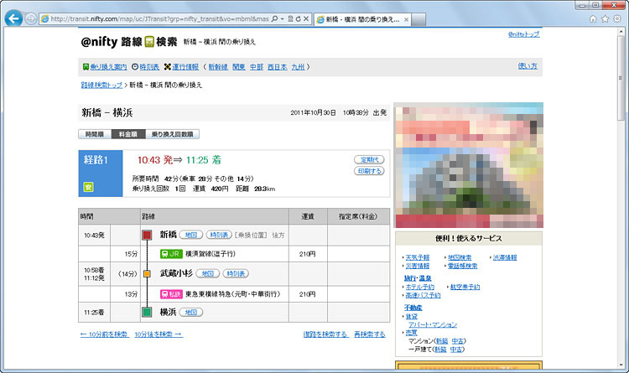Open the 関東 region link
Screen dimensions: 629x373
(239, 67)
